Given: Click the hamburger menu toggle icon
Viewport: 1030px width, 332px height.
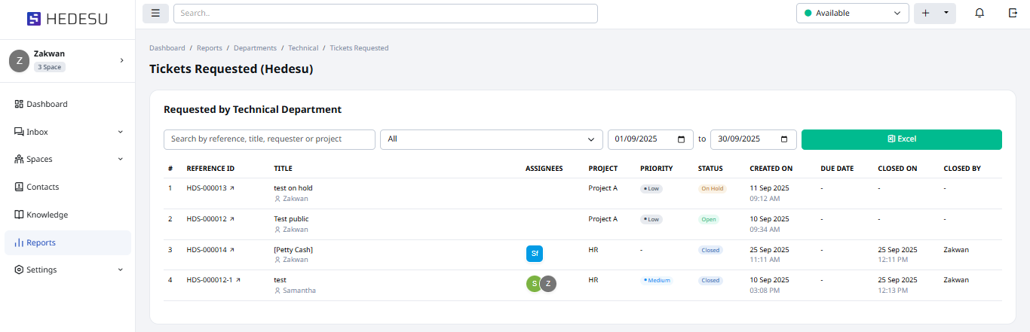Looking at the screenshot, I should point(155,14).
